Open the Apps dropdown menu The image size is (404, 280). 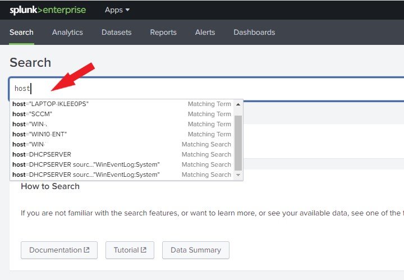coord(117,10)
